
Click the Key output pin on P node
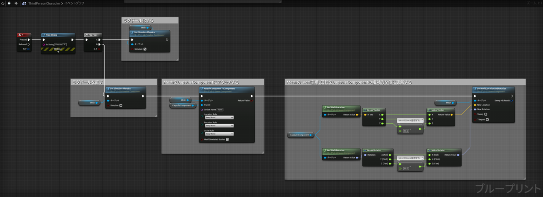[29, 49]
